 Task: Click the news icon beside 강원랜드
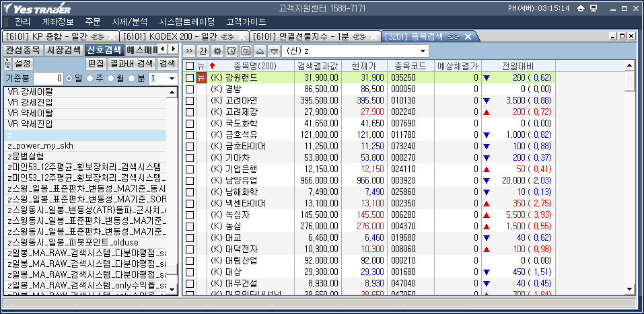click(x=201, y=78)
